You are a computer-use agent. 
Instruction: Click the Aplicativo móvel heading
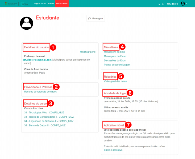[114, 125]
